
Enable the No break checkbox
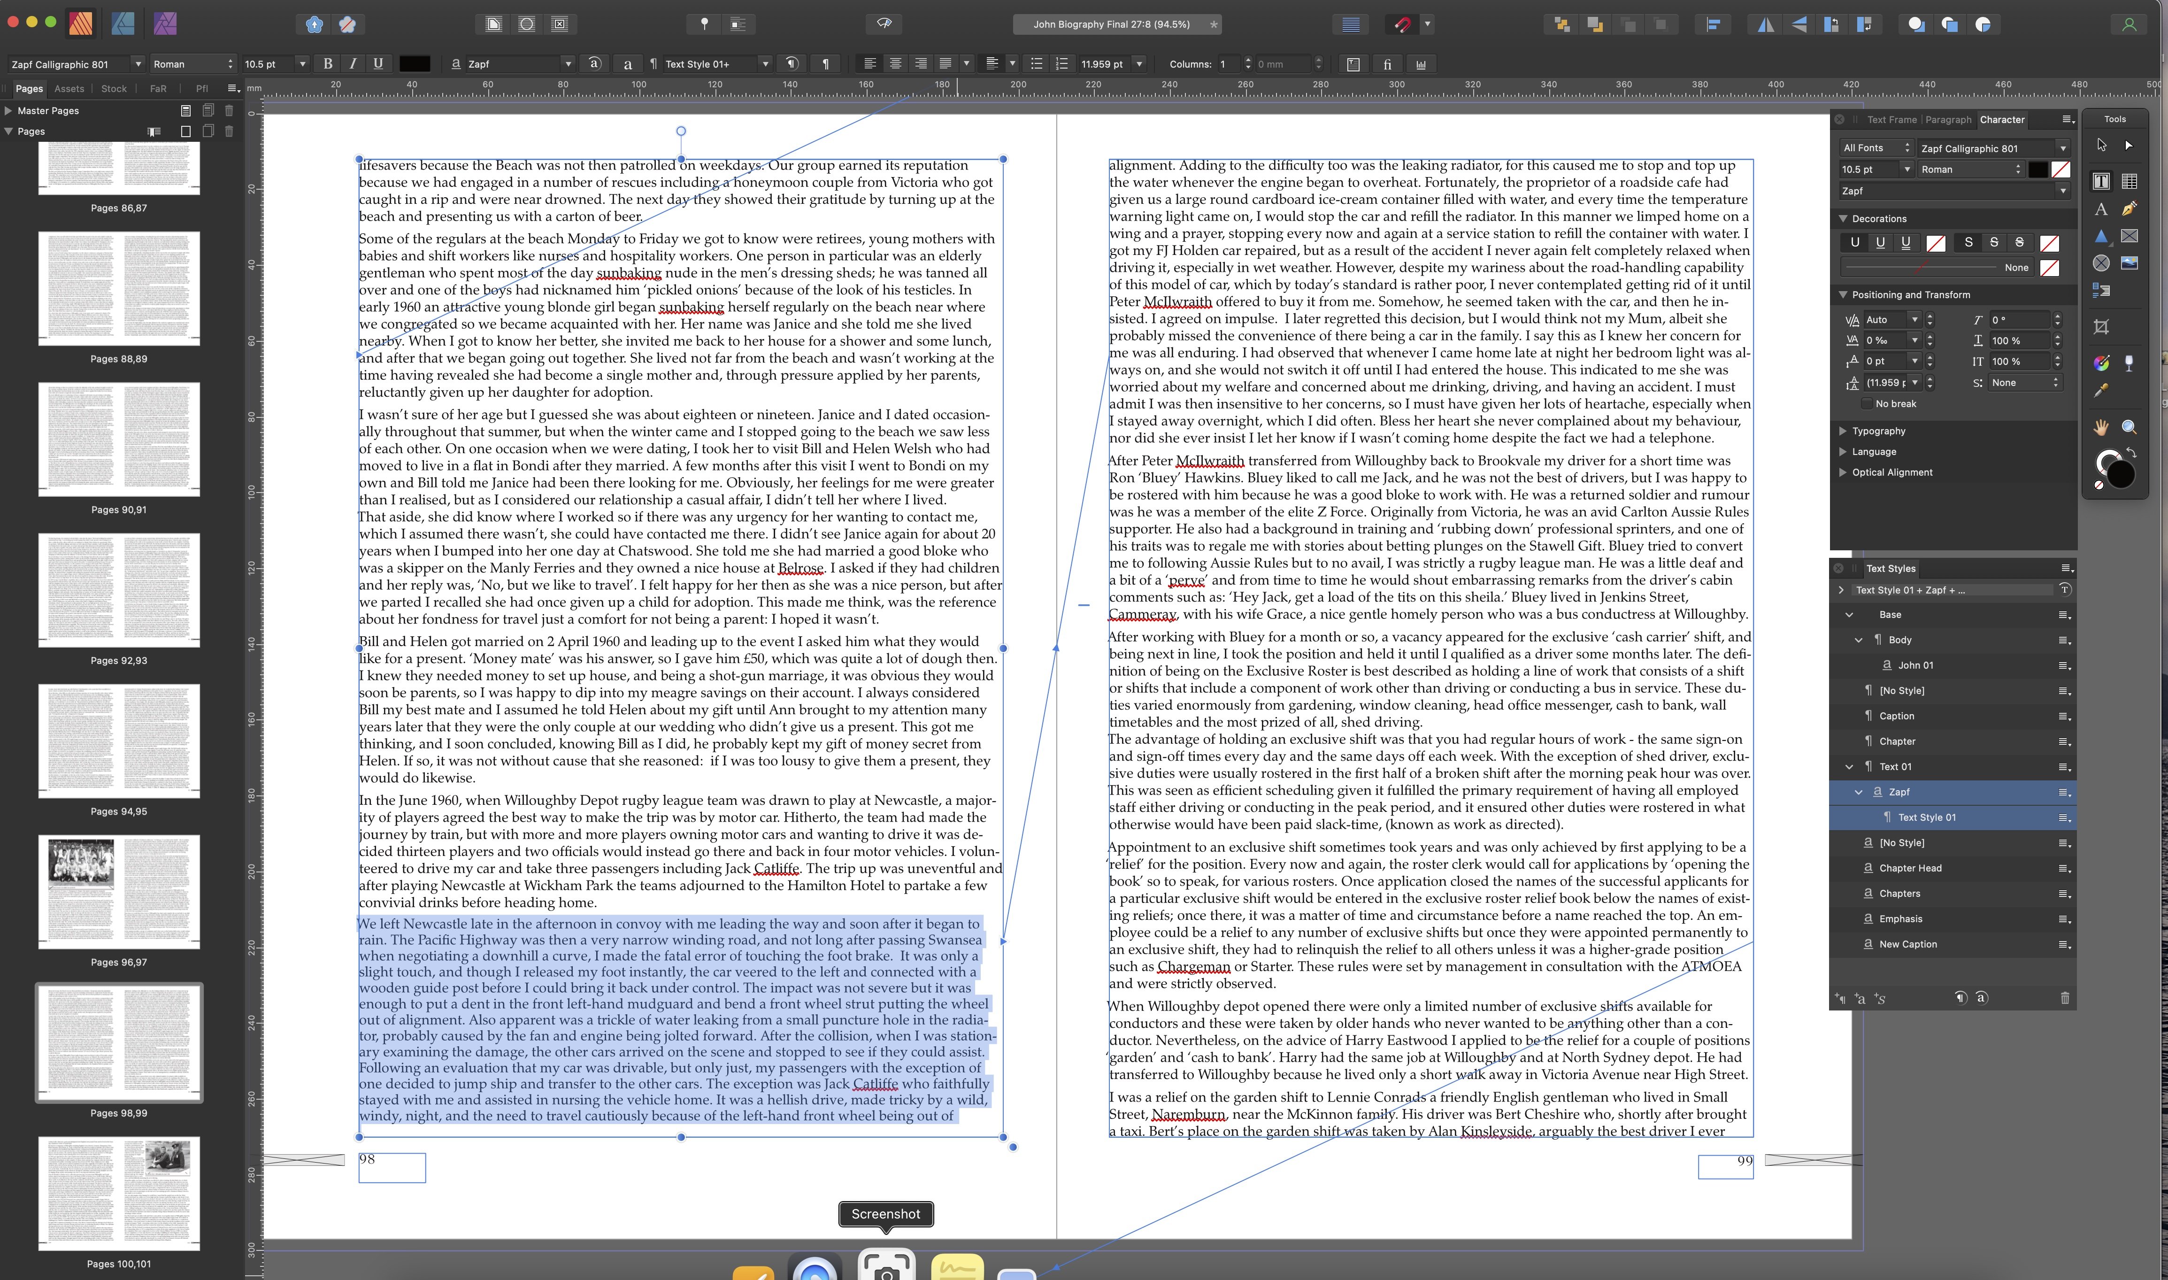coord(1866,404)
